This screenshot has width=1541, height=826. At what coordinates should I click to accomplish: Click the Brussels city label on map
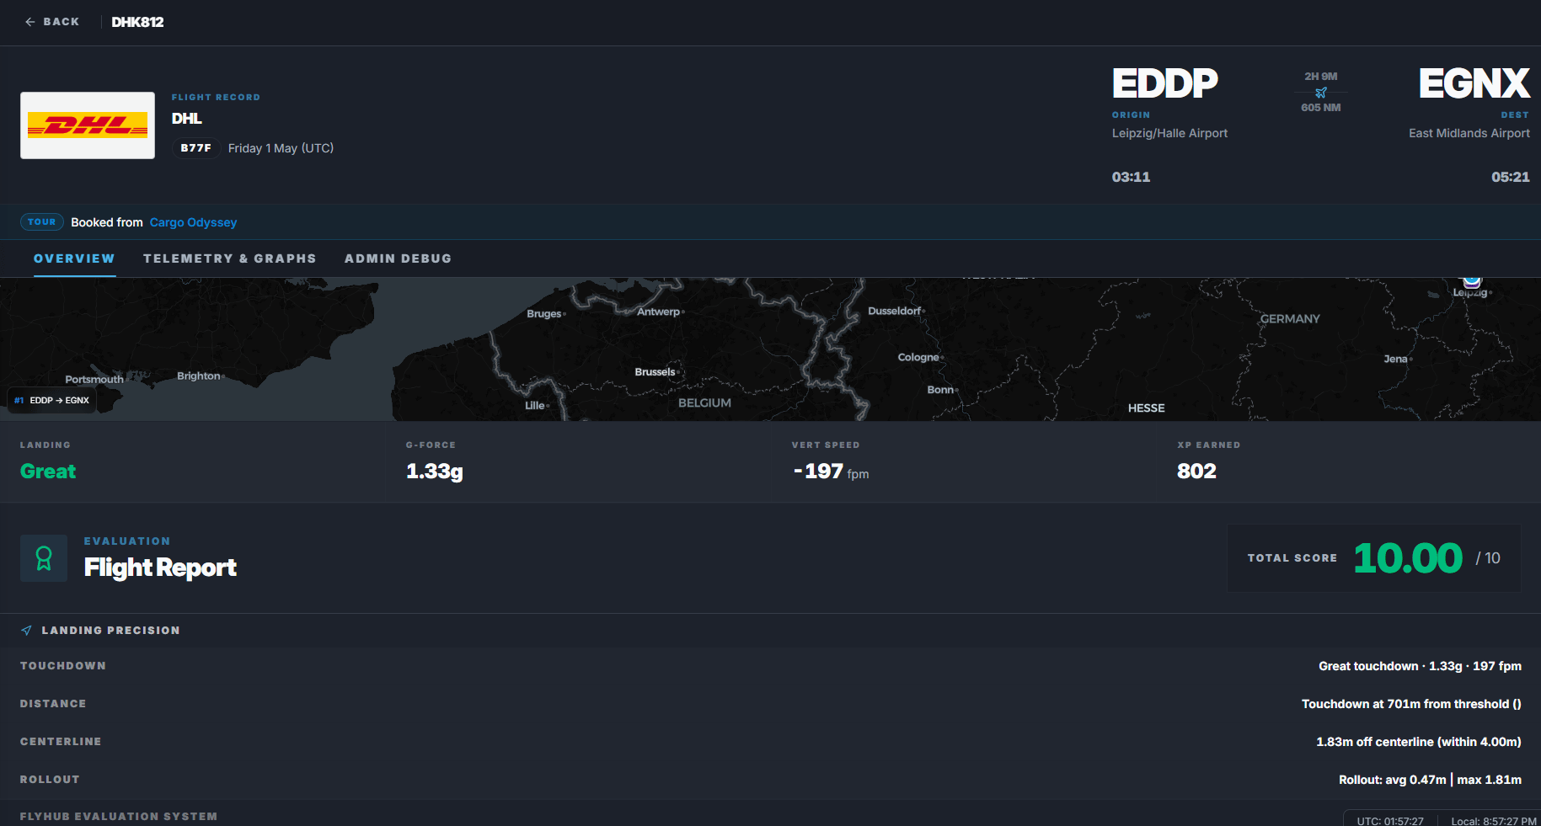click(655, 372)
